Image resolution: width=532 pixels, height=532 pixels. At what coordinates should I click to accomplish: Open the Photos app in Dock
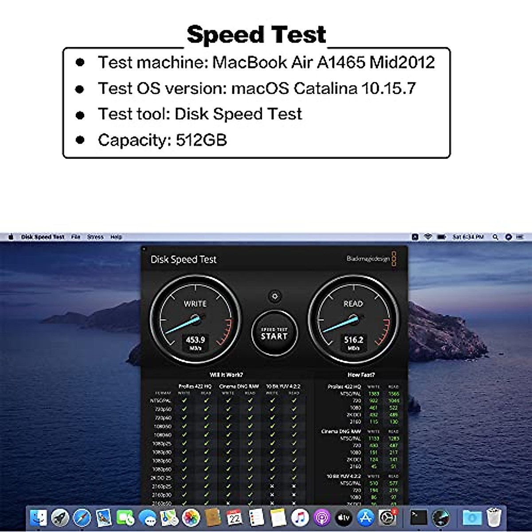coord(191,517)
